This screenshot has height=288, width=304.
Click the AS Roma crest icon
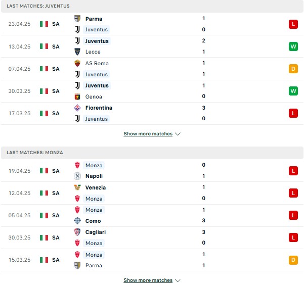point(77,63)
